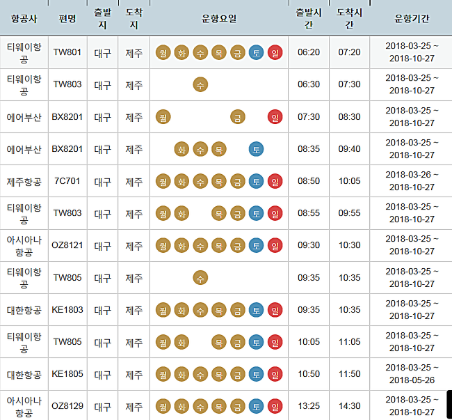
Task: Click arrival time 07:20
Action: [349, 52]
